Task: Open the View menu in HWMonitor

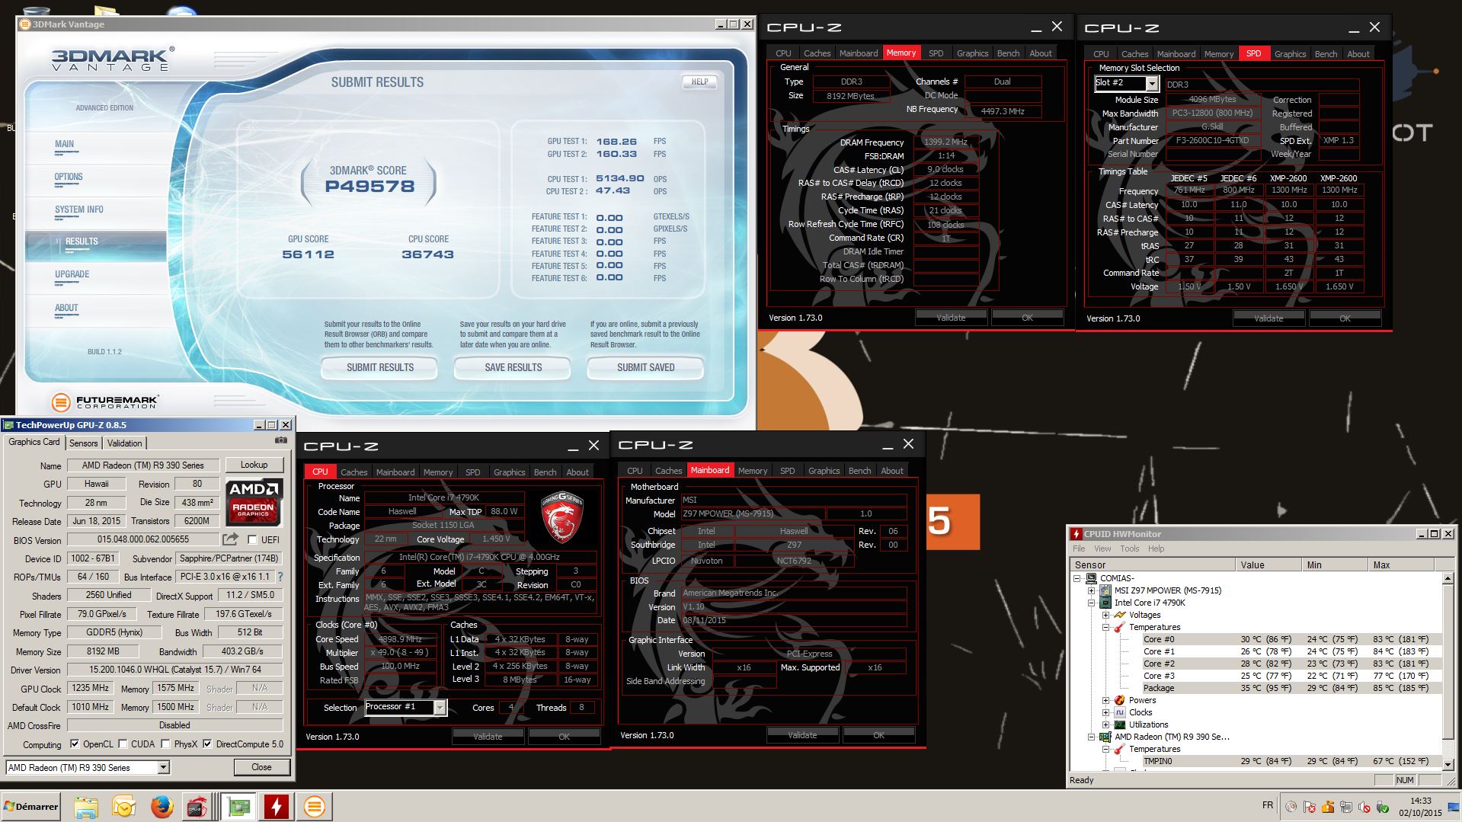Action: point(1102,549)
